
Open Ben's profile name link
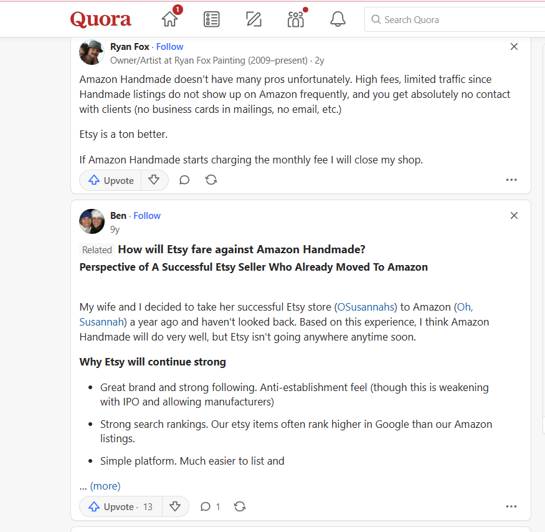click(x=118, y=216)
